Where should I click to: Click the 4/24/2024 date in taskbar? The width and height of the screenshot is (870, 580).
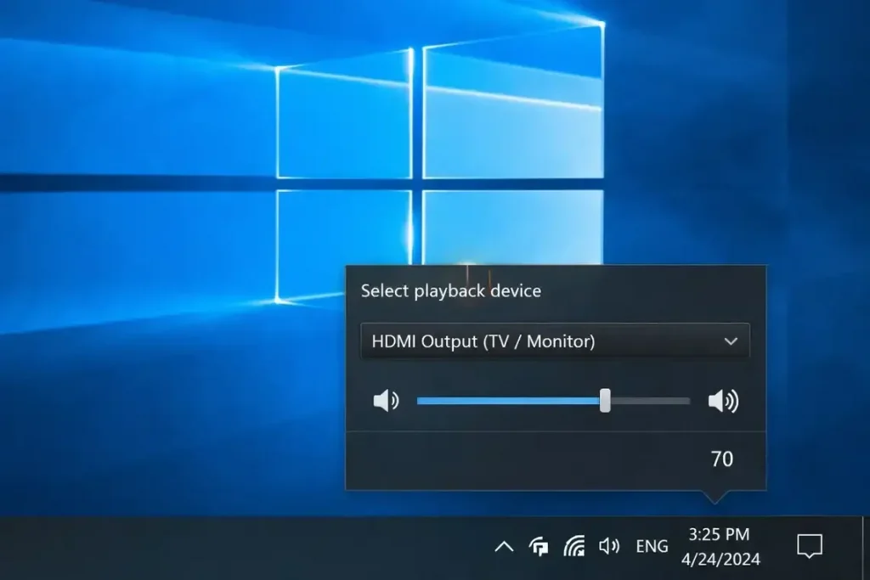(x=720, y=560)
